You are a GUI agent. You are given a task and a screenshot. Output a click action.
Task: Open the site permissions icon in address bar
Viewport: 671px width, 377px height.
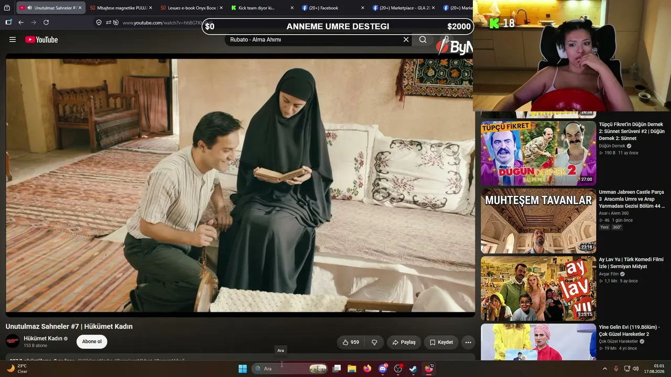(109, 23)
